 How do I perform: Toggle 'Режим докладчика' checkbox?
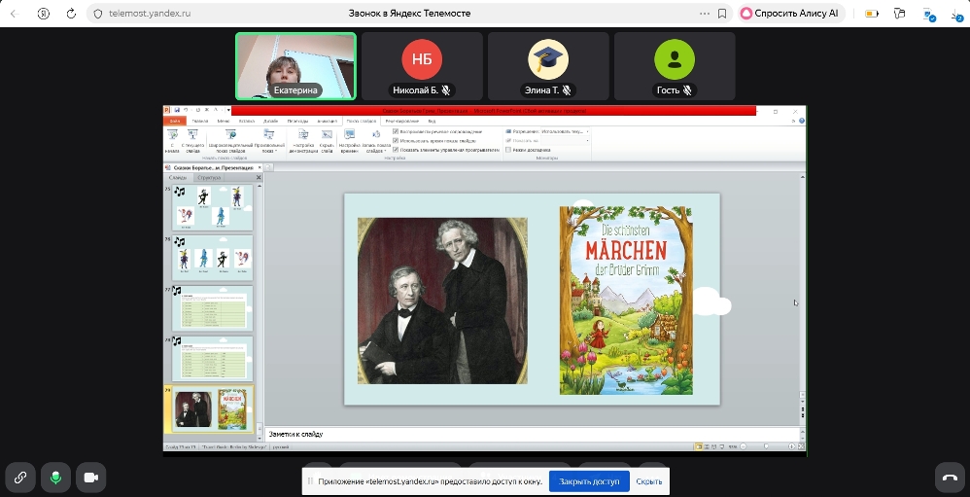(x=508, y=150)
